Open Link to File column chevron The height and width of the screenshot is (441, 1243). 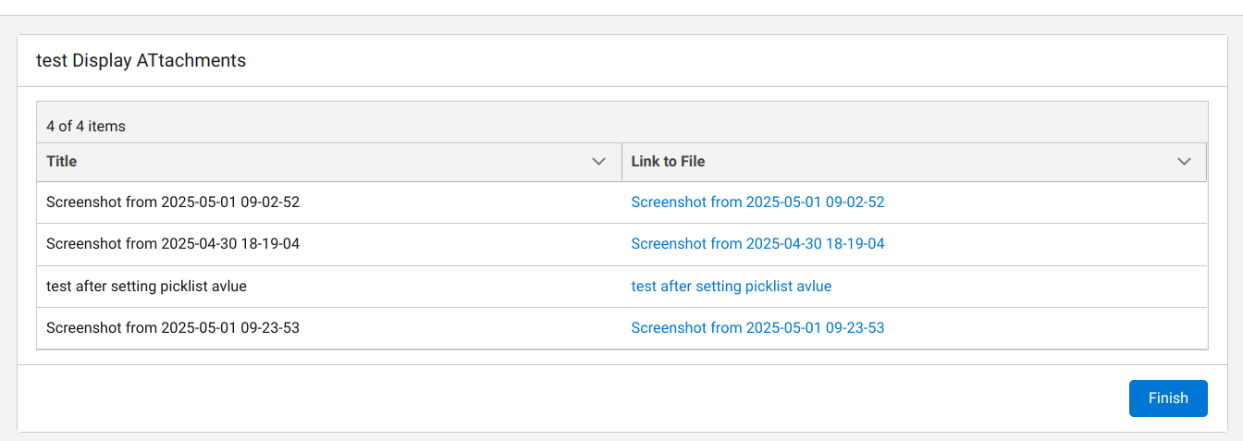coord(1184,162)
